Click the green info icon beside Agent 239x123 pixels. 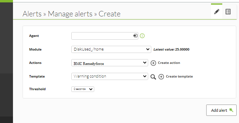point(142,36)
